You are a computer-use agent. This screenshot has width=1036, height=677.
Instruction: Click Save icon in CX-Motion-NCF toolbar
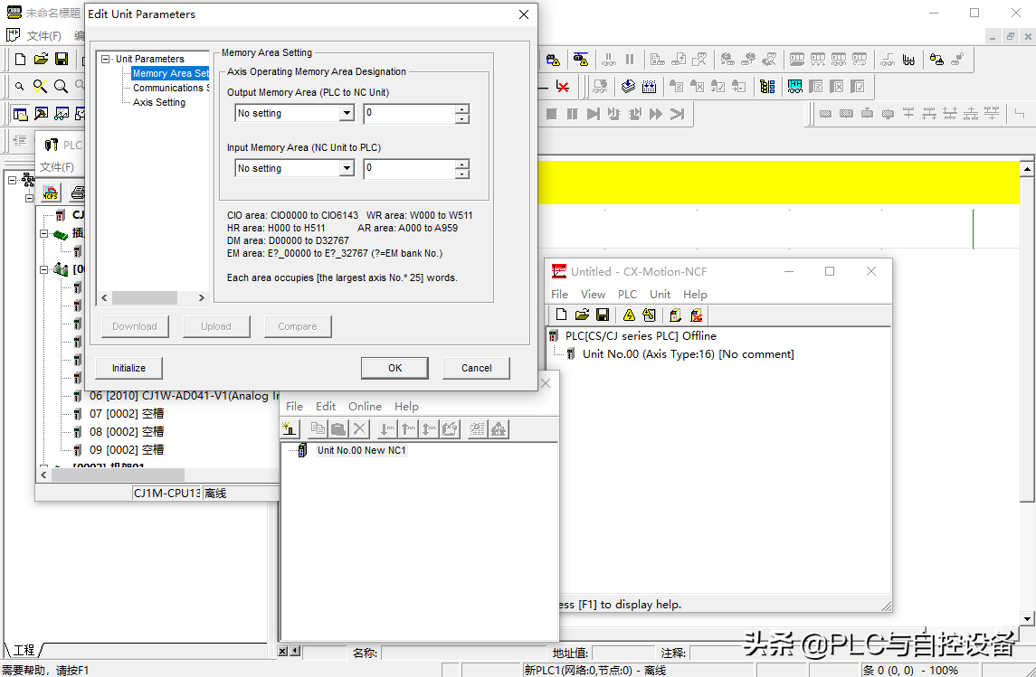[602, 315]
